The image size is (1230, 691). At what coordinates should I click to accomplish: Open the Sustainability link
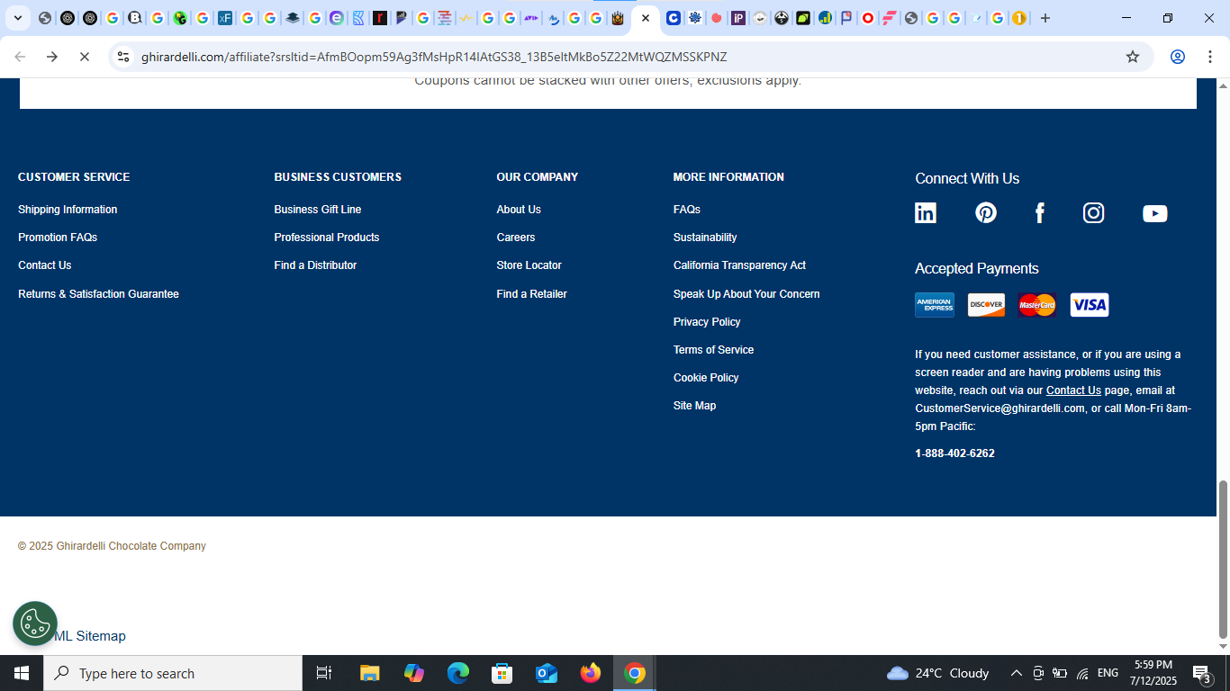coord(705,238)
